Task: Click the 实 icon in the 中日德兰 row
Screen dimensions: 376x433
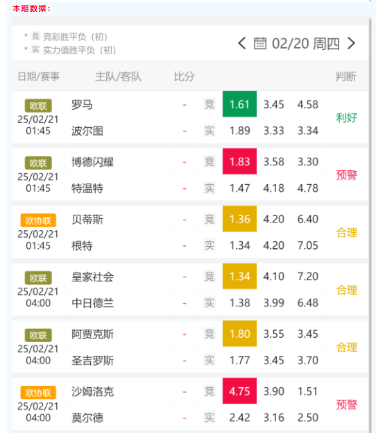Action: pos(210,302)
